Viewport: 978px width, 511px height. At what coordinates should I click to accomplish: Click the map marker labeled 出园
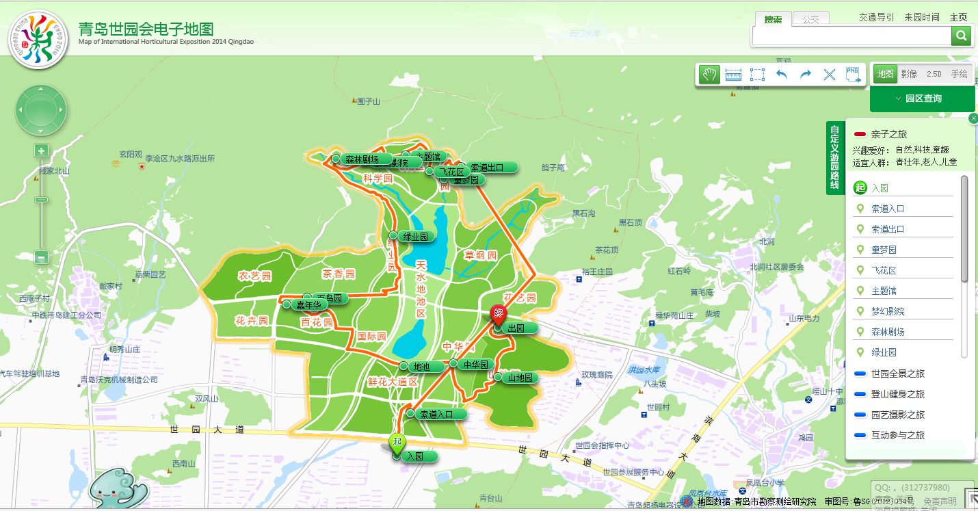pyautogui.click(x=515, y=328)
